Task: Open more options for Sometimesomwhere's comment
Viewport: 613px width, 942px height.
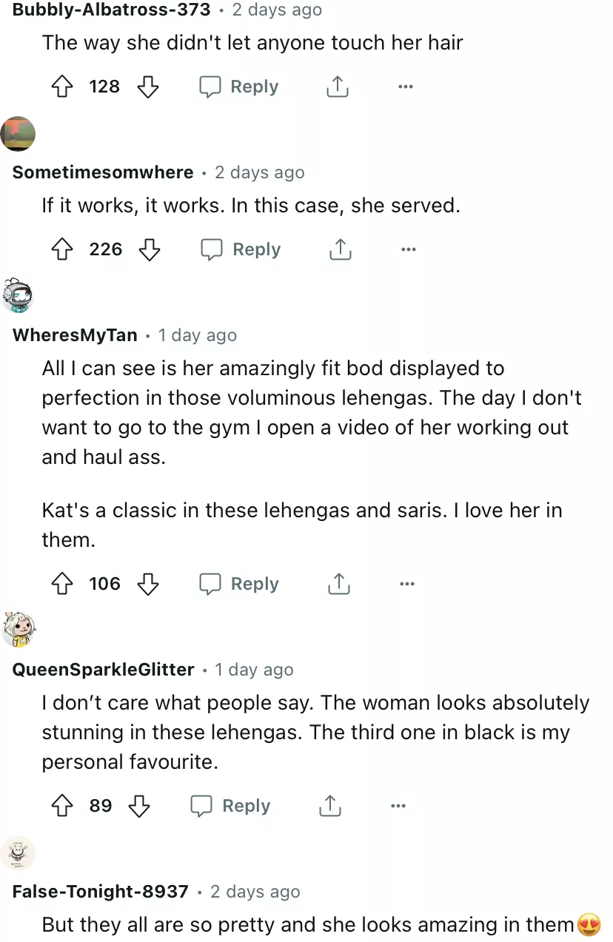Action: (408, 250)
